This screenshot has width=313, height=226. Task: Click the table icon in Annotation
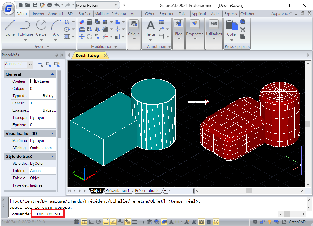[x=161, y=22]
